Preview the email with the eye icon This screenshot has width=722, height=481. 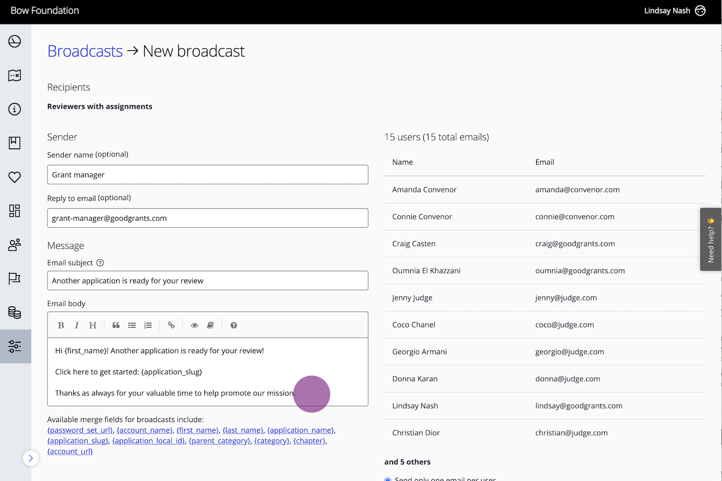tap(194, 325)
